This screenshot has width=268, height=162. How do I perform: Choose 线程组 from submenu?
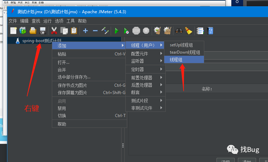click(184, 60)
